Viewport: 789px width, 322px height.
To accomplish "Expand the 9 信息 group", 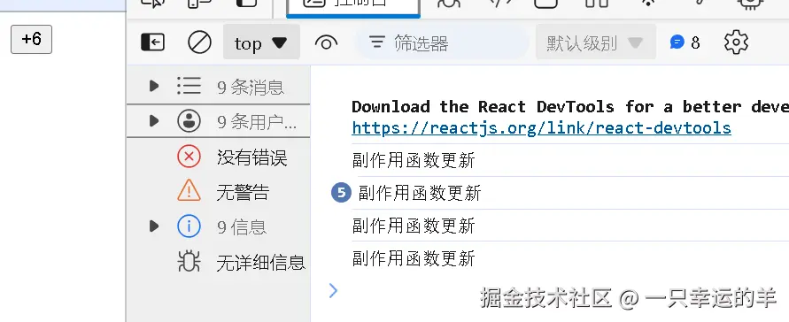I will (154, 226).
